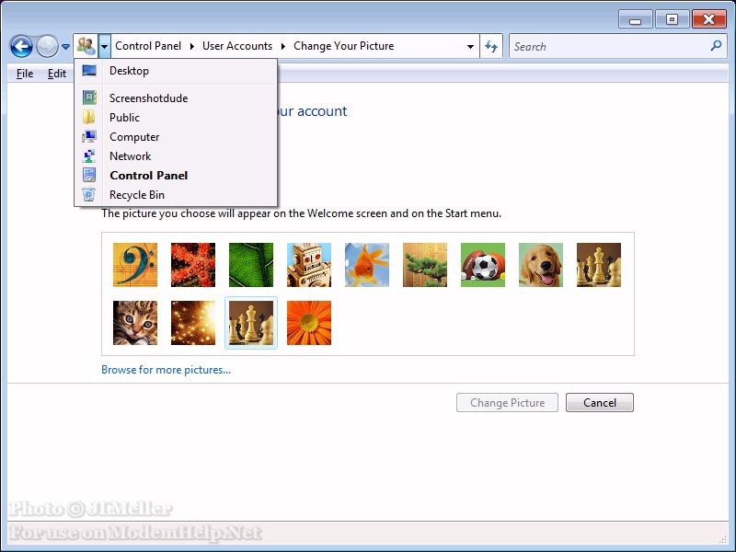Click the magnifier search icon
The height and width of the screenshot is (552, 736).
(716, 45)
